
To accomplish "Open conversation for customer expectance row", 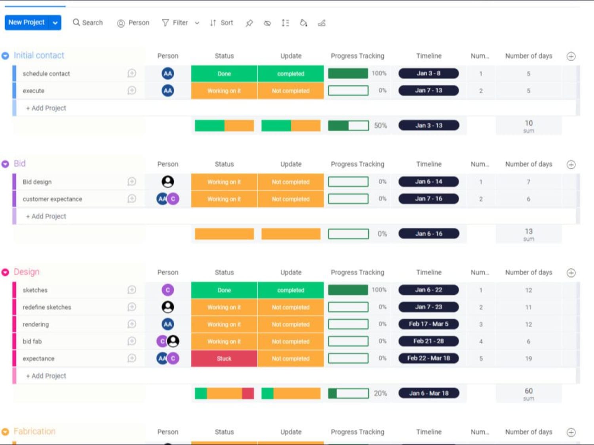I will point(132,199).
